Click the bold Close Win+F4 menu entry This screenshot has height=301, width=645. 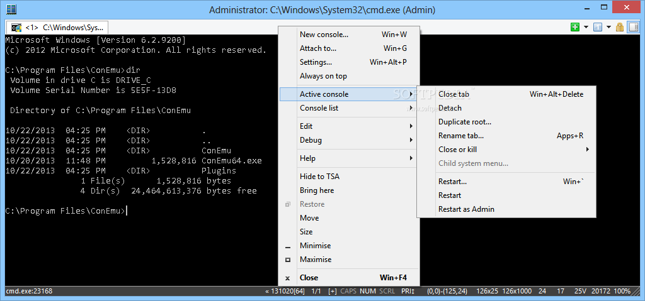(x=349, y=278)
